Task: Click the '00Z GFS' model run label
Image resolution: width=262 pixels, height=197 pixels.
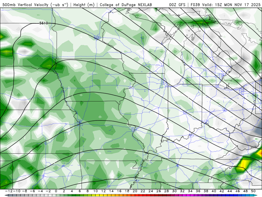Action: click(x=177, y=5)
